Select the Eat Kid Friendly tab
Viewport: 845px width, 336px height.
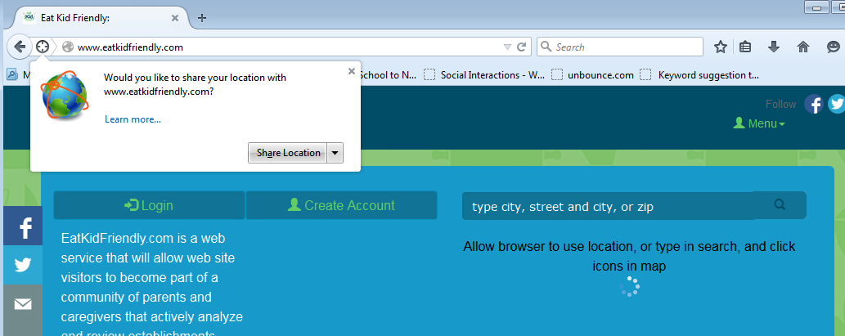point(102,18)
